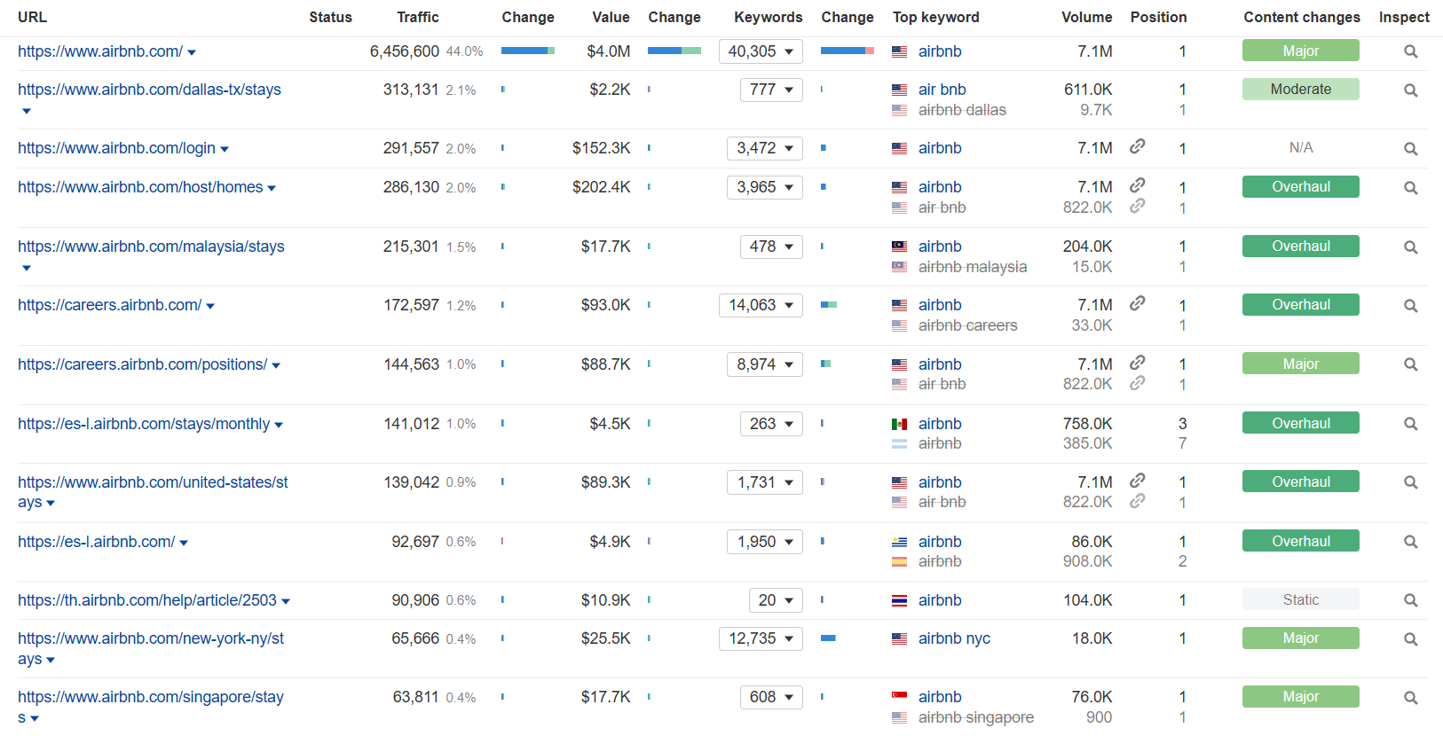
Task: Sort by Value column header
Action: (x=611, y=17)
